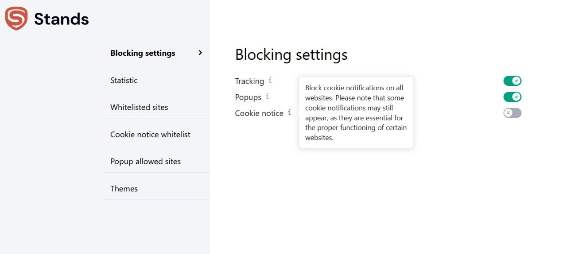Click the Cookie notice info icon

point(289,112)
